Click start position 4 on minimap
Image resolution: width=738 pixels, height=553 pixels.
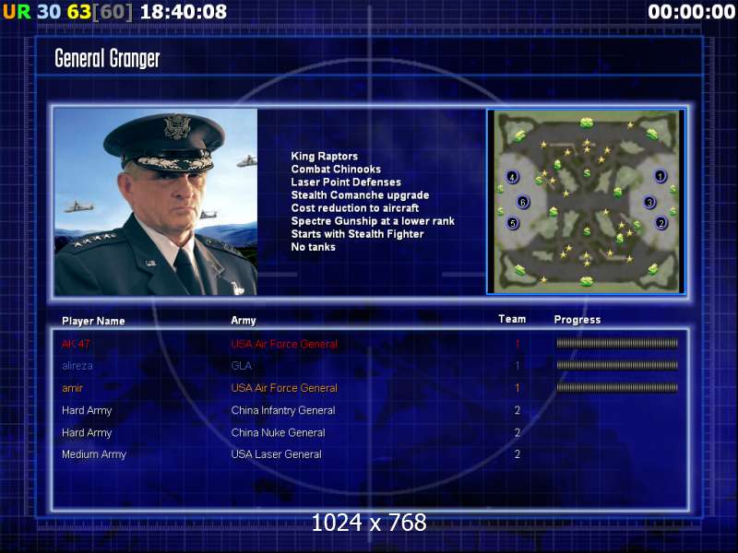tap(512, 177)
